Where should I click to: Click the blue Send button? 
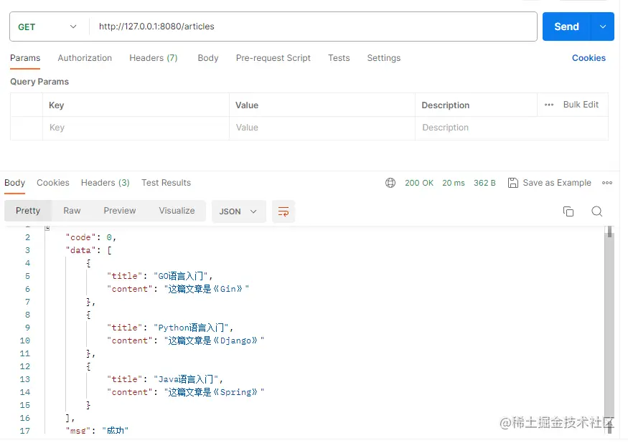pos(566,27)
